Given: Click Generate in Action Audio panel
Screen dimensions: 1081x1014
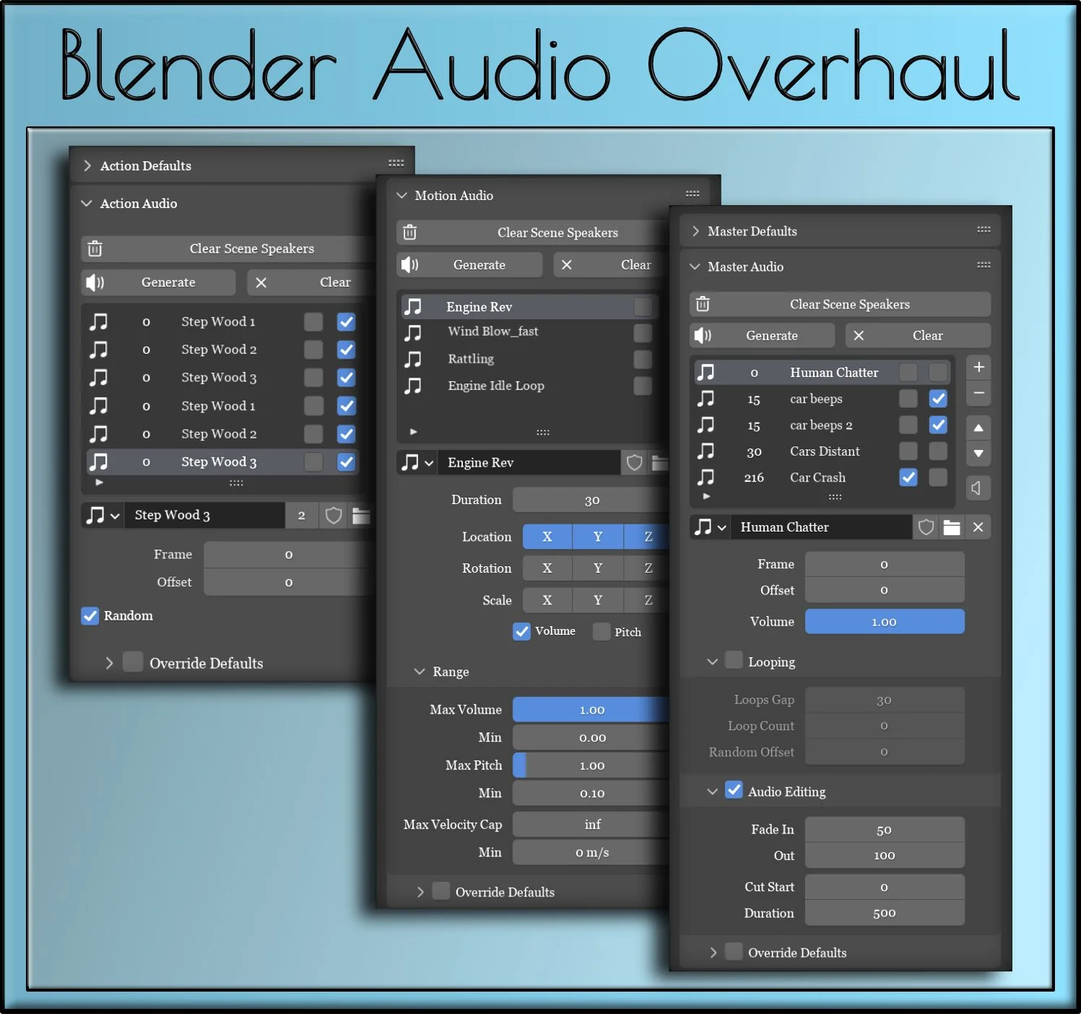Looking at the screenshot, I should [168, 282].
